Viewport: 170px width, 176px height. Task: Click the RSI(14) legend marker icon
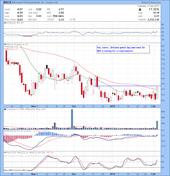4,23
